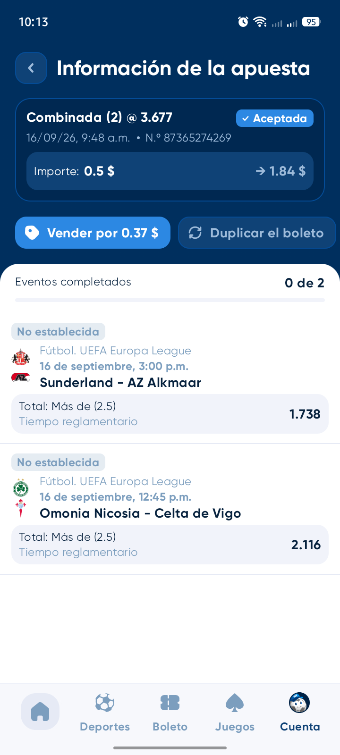Tap the Aceptada status badge
This screenshot has height=755, width=340.
point(275,118)
